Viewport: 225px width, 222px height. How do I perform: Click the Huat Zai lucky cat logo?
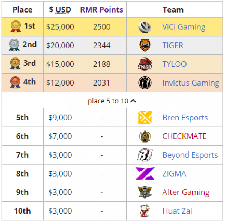pyautogui.click(x=145, y=211)
